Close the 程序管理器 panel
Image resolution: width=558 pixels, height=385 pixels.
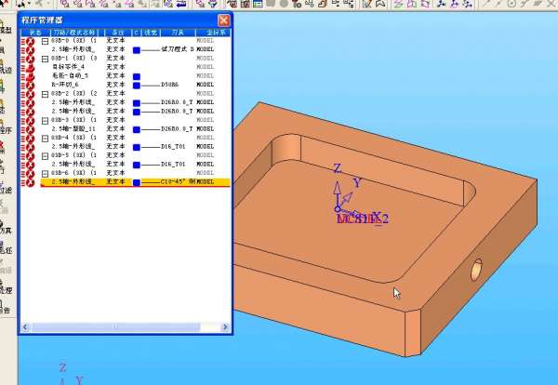pos(224,20)
